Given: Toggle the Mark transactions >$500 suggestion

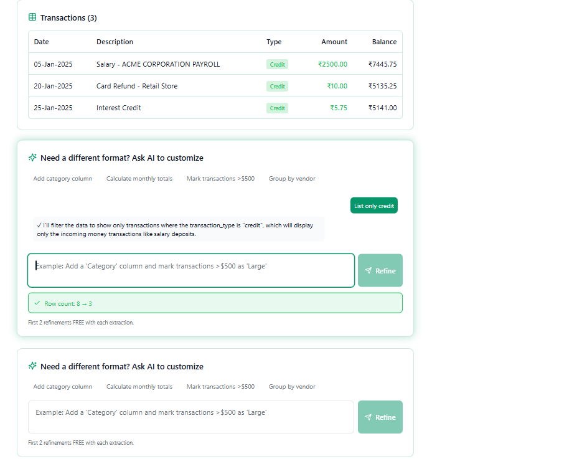Looking at the screenshot, I should [220, 178].
